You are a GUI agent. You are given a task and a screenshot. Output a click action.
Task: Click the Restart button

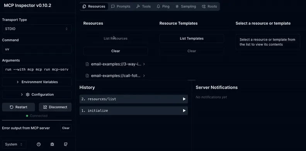tap(19, 107)
